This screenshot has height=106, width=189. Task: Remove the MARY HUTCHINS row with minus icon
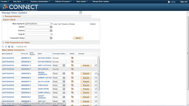[x=96, y=65]
